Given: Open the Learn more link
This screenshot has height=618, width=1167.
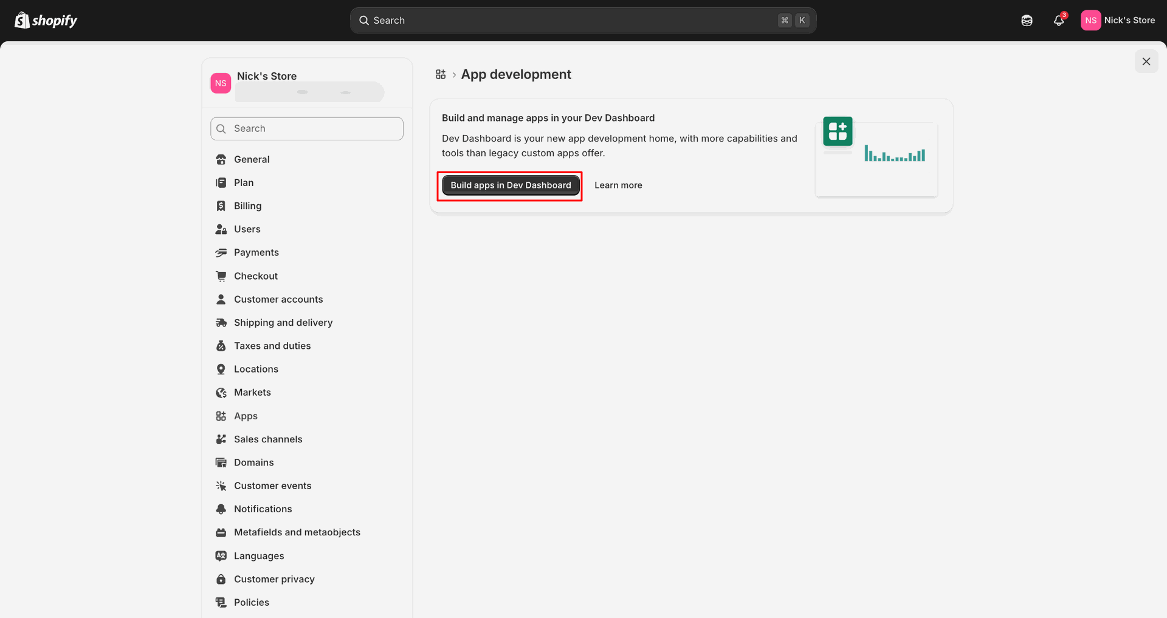Looking at the screenshot, I should coord(618,185).
